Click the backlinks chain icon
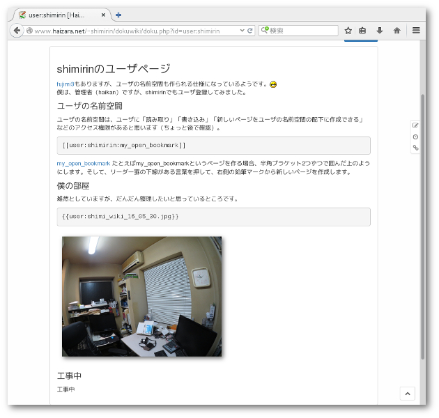This screenshot has width=439, height=418. (415, 148)
